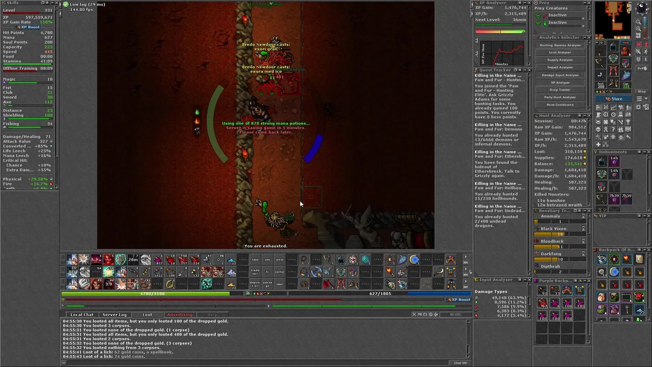652x367 pixels.
Task: Click the boots equipment slot
Action: [613, 83]
